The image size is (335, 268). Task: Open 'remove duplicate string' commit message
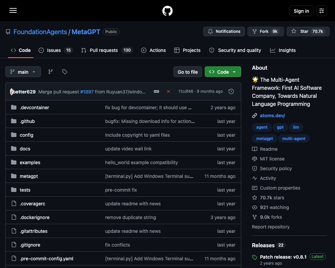(131, 217)
